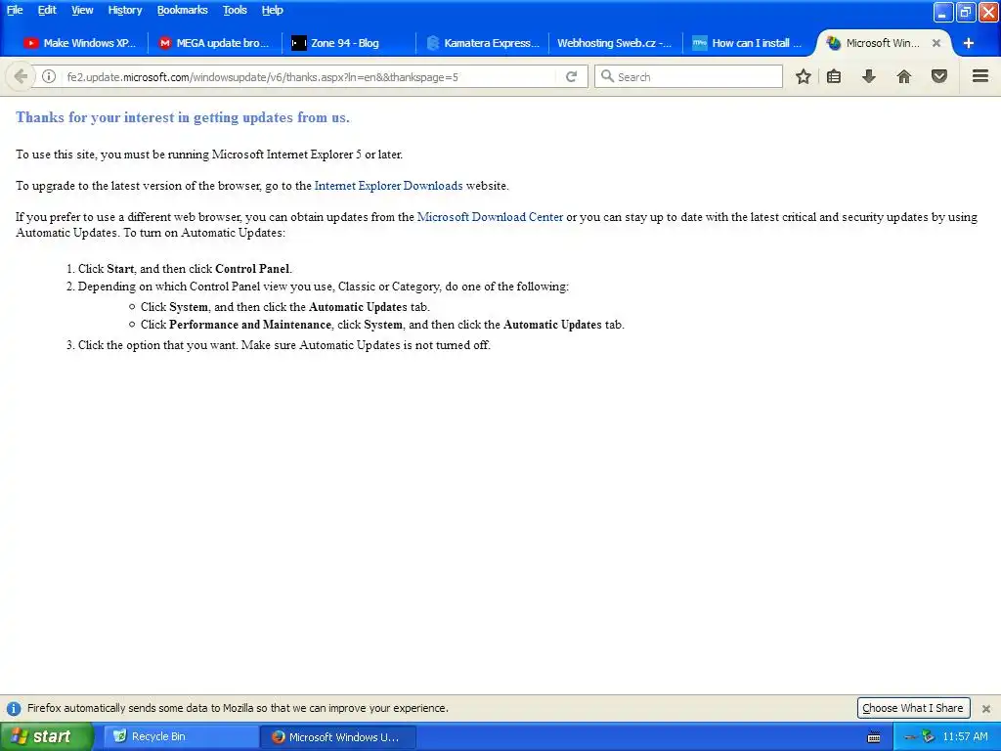
Task: Switch to the Make Windows XP tab
Action: 80,43
